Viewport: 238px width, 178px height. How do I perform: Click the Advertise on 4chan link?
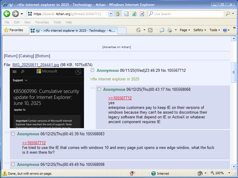tap(117, 47)
